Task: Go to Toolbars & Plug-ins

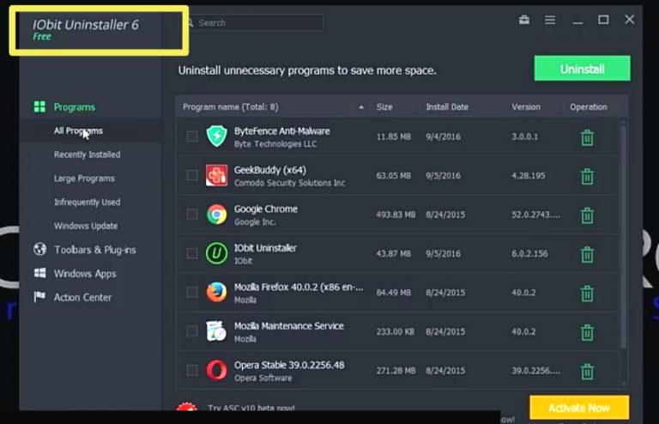Action: click(x=95, y=250)
